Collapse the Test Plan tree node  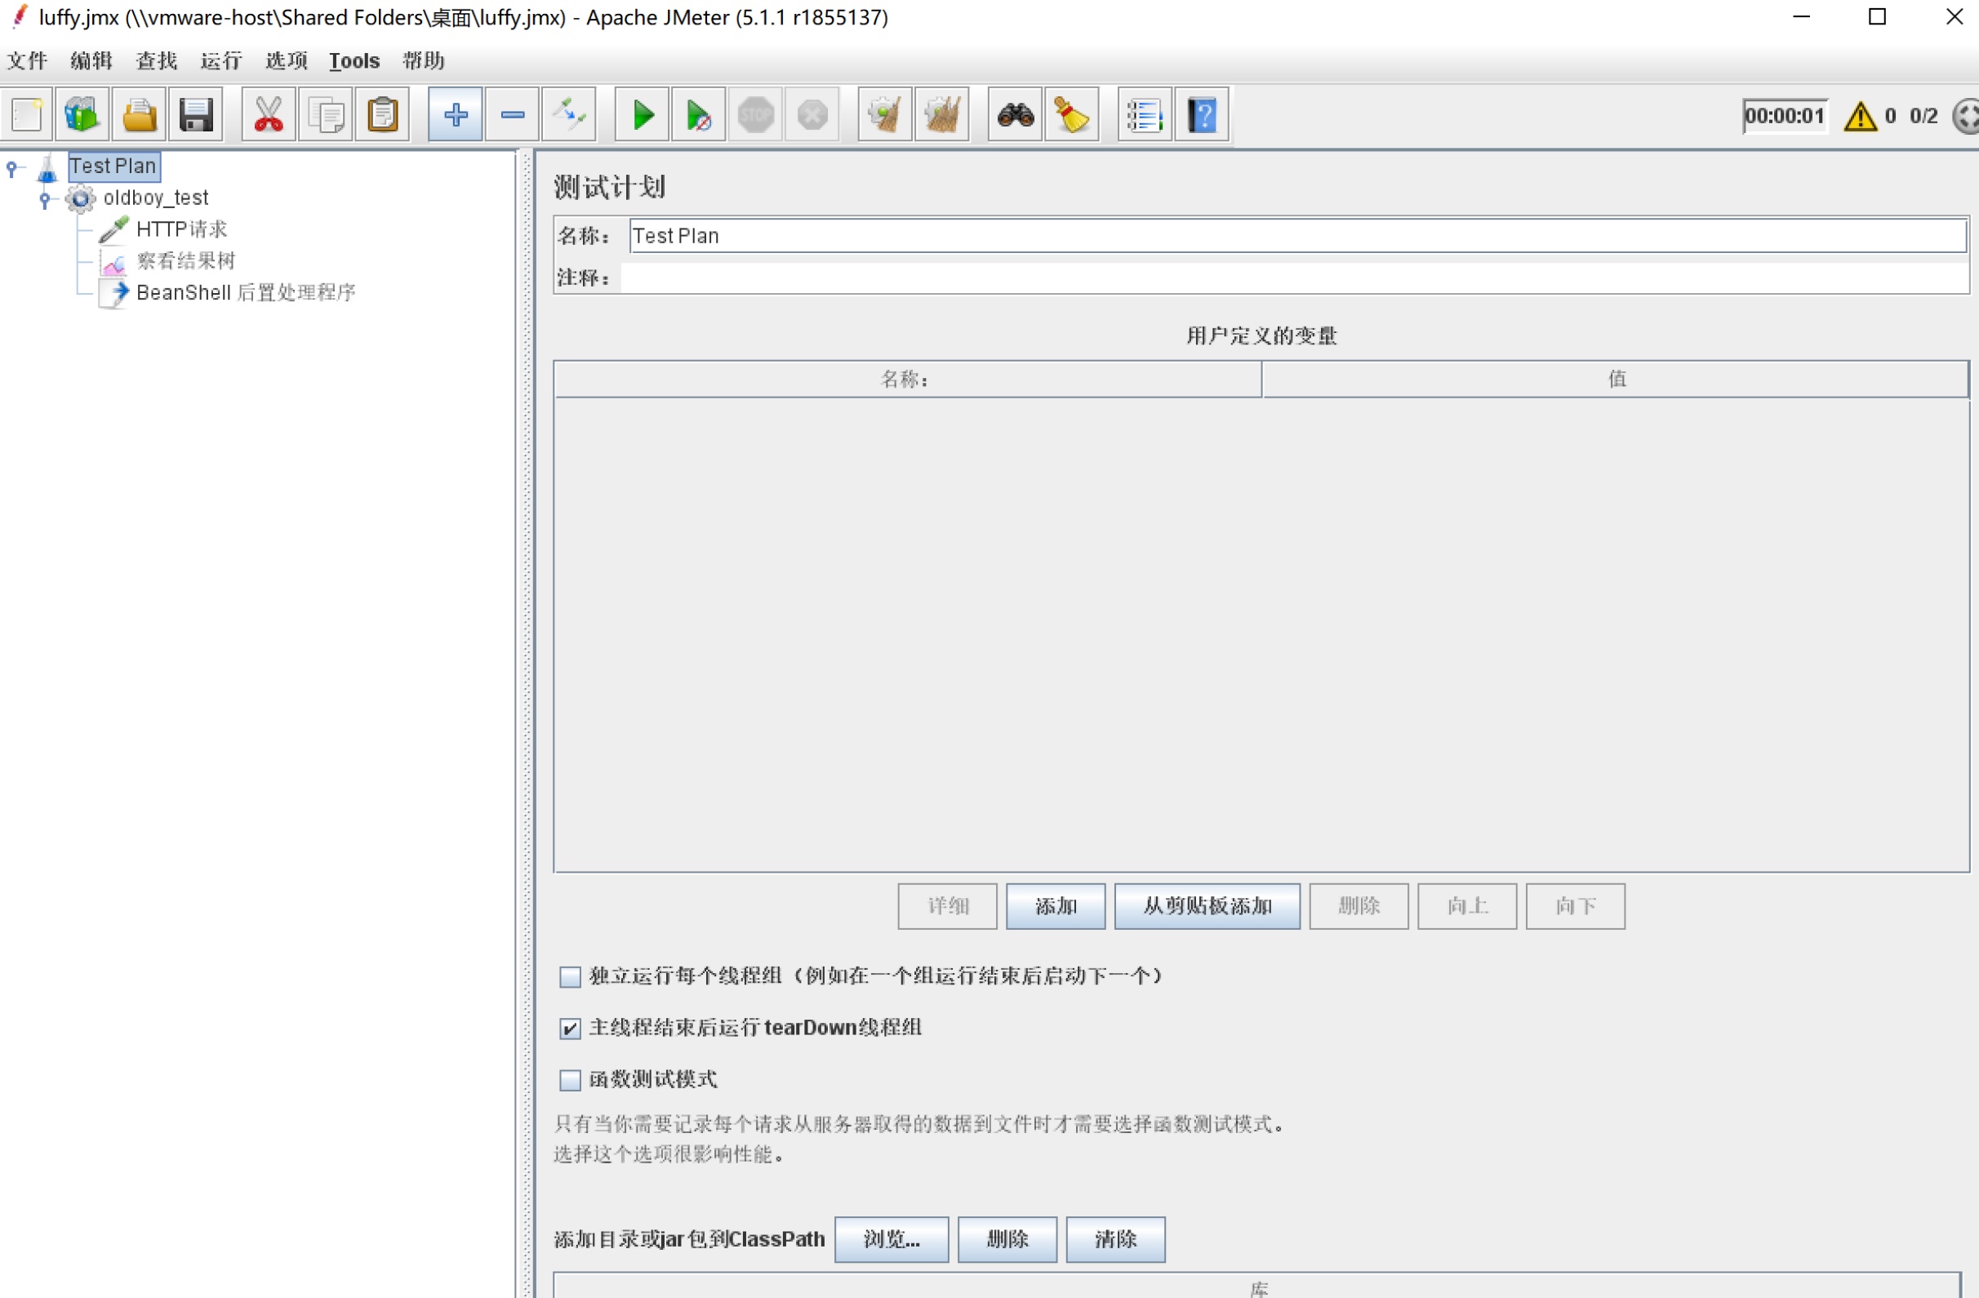[x=11, y=168]
